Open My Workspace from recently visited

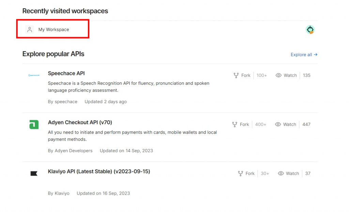tap(54, 30)
